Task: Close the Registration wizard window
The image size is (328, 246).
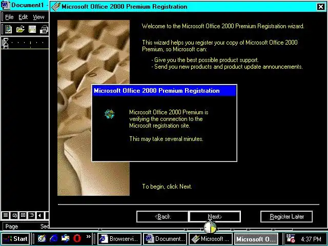Action: point(320,7)
